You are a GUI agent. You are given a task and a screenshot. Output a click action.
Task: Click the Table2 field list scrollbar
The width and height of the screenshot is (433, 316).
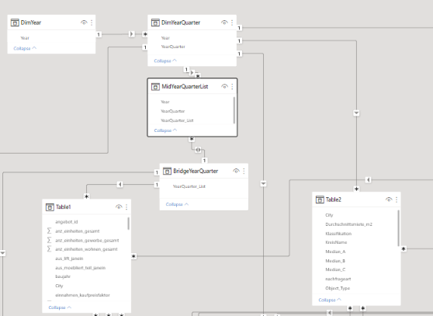tap(399, 228)
